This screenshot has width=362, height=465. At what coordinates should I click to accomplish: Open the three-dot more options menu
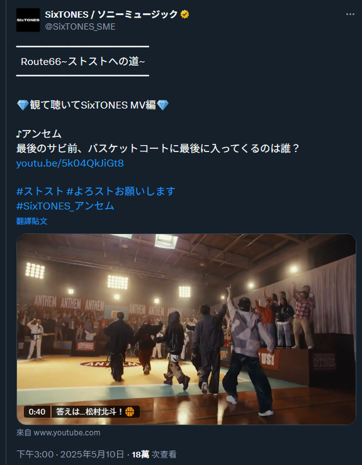click(350, 15)
